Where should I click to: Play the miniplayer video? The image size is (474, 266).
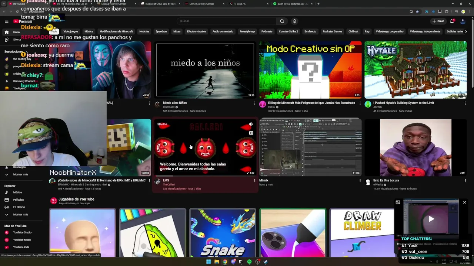tap(431, 219)
